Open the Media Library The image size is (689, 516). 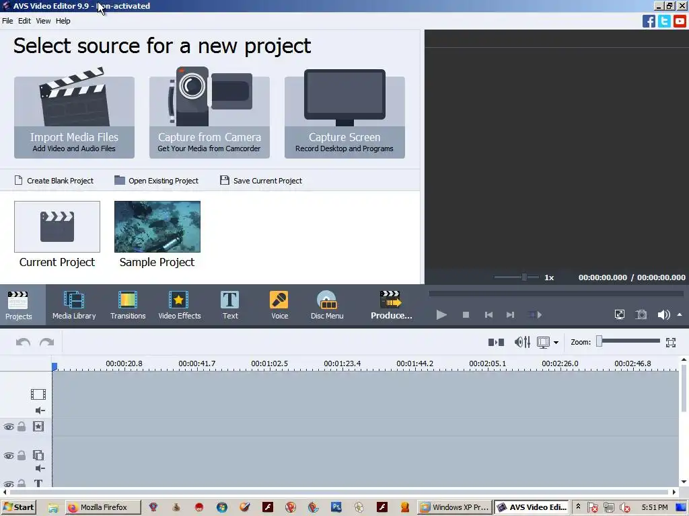pyautogui.click(x=74, y=305)
